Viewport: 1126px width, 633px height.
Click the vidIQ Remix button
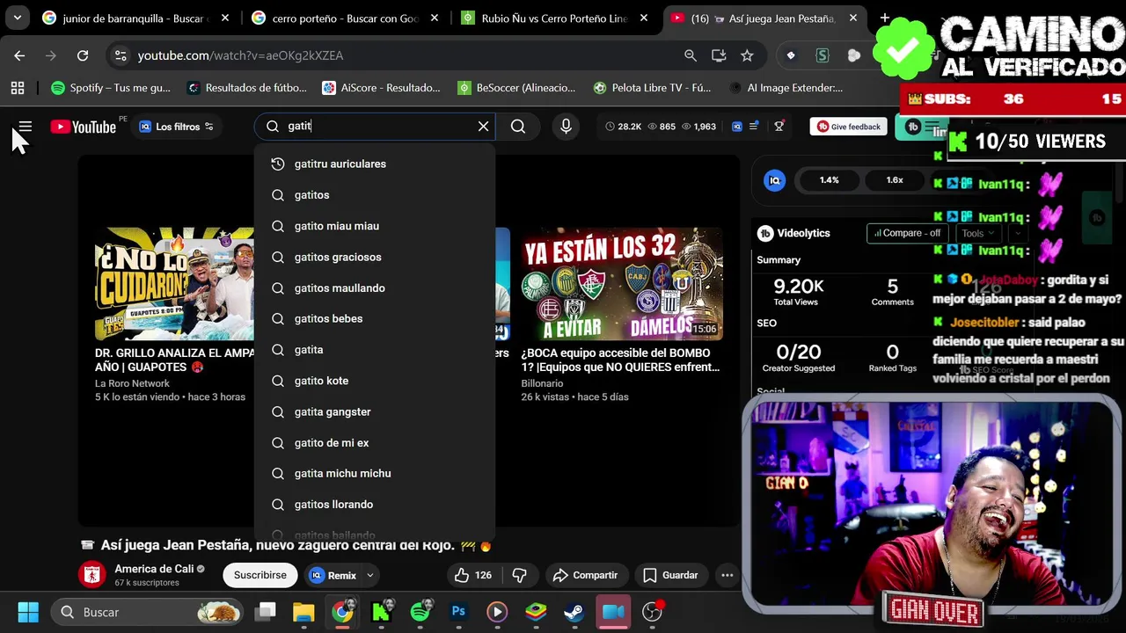[333, 575]
